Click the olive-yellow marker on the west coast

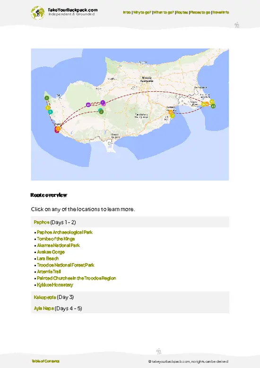[x=48, y=108]
